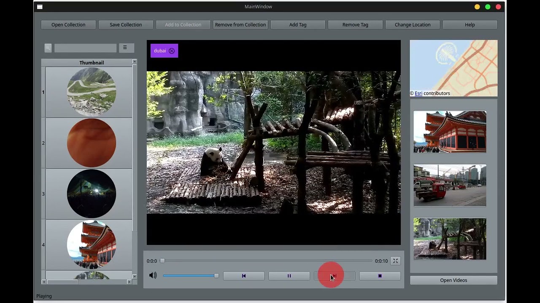
Task: Open the red temple video in right panel
Action: [450, 132]
